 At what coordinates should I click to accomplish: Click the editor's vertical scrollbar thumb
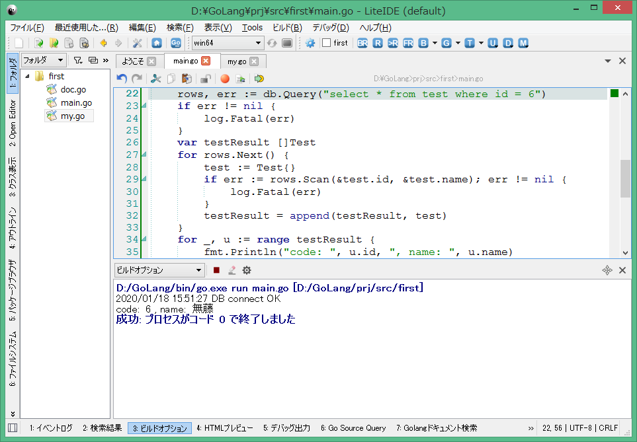pos(625,178)
